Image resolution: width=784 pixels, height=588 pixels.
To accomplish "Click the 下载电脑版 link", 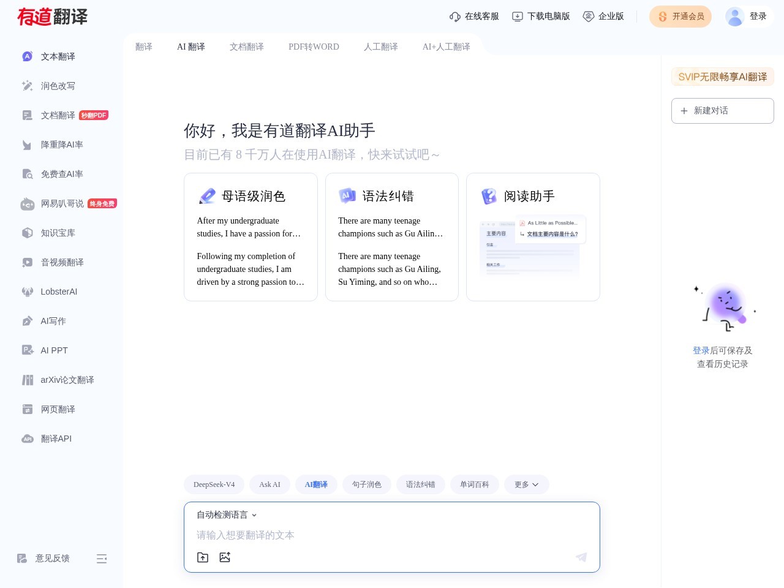I will point(541,17).
